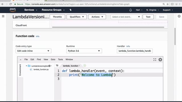This screenshot has height=102, width=182.
Task: Click the def lambda_handler code line
Action: pyautogui.click(x=93, y=71)
